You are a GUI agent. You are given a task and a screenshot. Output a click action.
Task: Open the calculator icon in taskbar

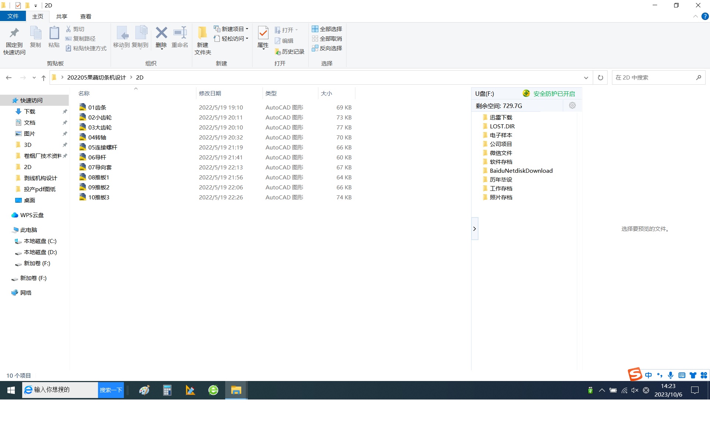pyautogui.click(x=167, y=390)
